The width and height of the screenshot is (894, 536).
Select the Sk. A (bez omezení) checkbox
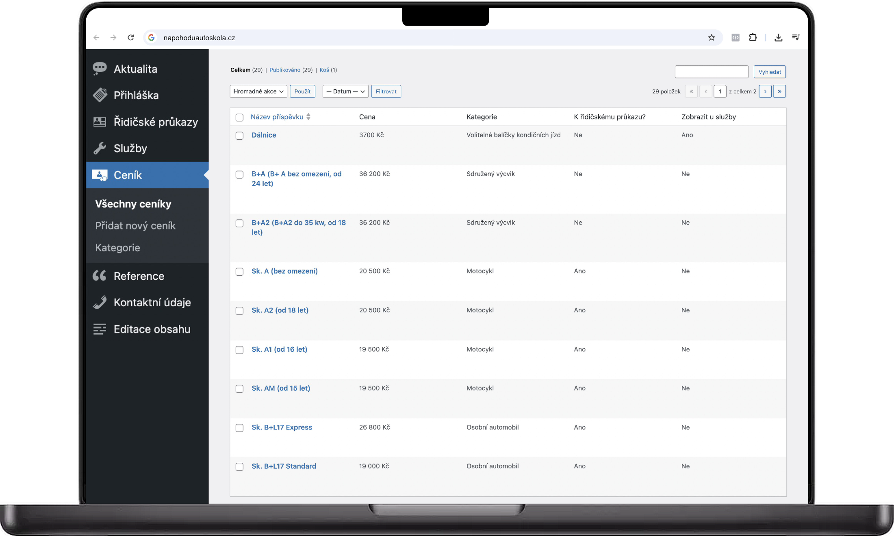pos(239,272)
